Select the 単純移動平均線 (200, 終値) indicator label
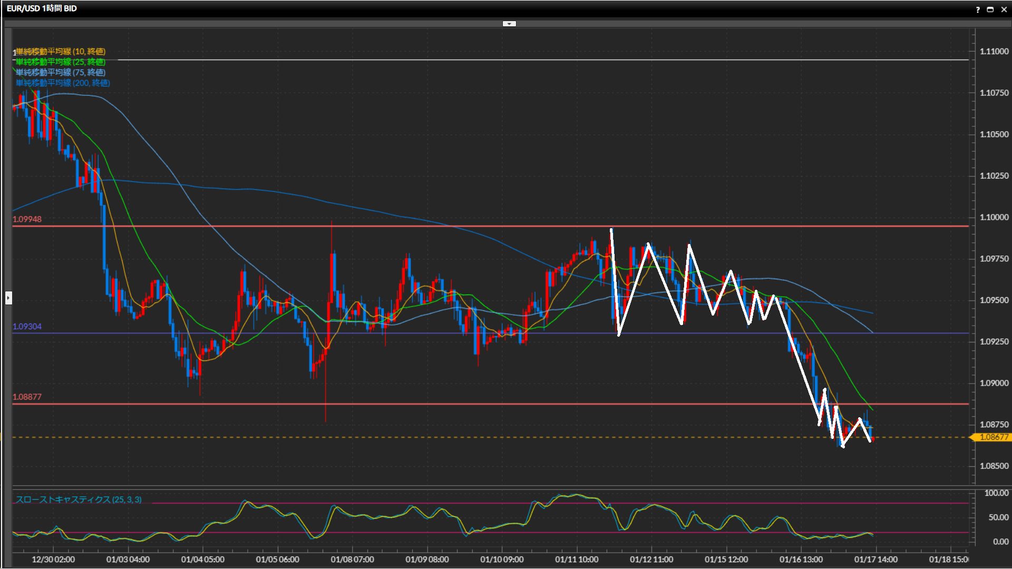 63,83
